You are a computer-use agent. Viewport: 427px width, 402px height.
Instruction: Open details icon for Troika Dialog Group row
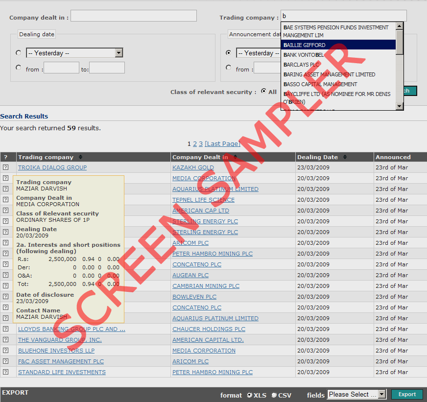[6, 167]
